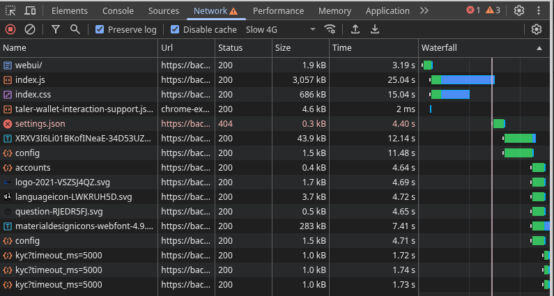Screen dimensions: 554x296
Task: Uncheck the Preserve log checkbox
Action: 100,30
